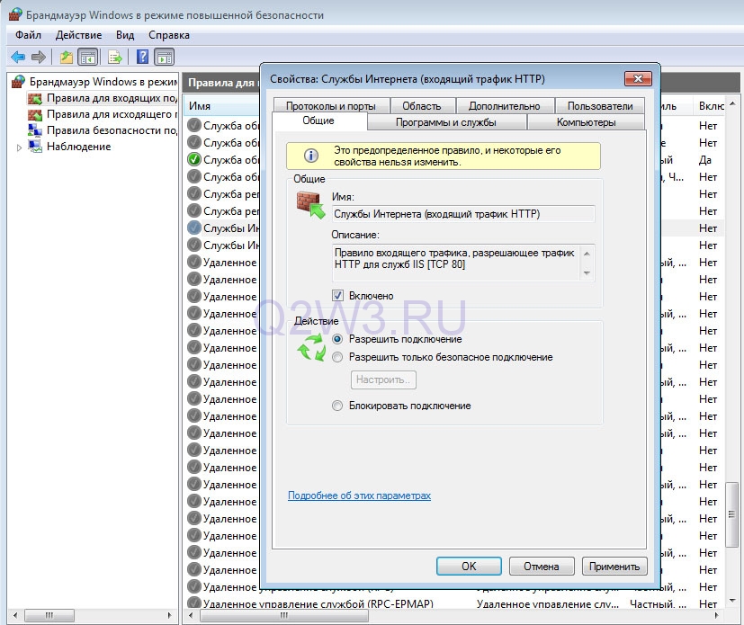The image size is (744, 625).
Task: Open the Действие menu
Action: pos(79,35)
